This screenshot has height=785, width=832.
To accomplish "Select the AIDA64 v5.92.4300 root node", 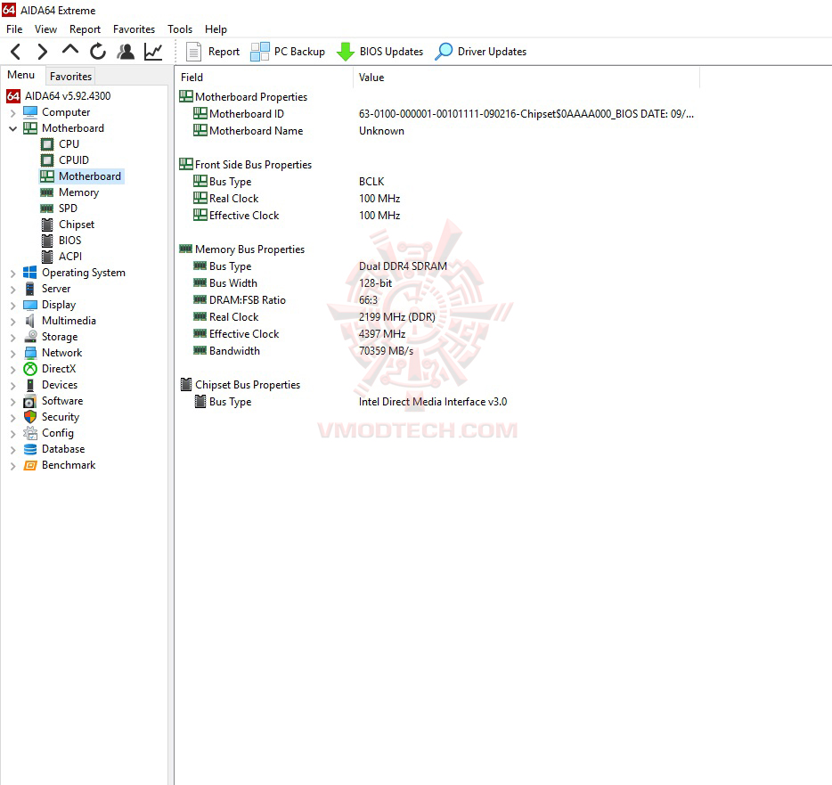I will coord(59,96).
